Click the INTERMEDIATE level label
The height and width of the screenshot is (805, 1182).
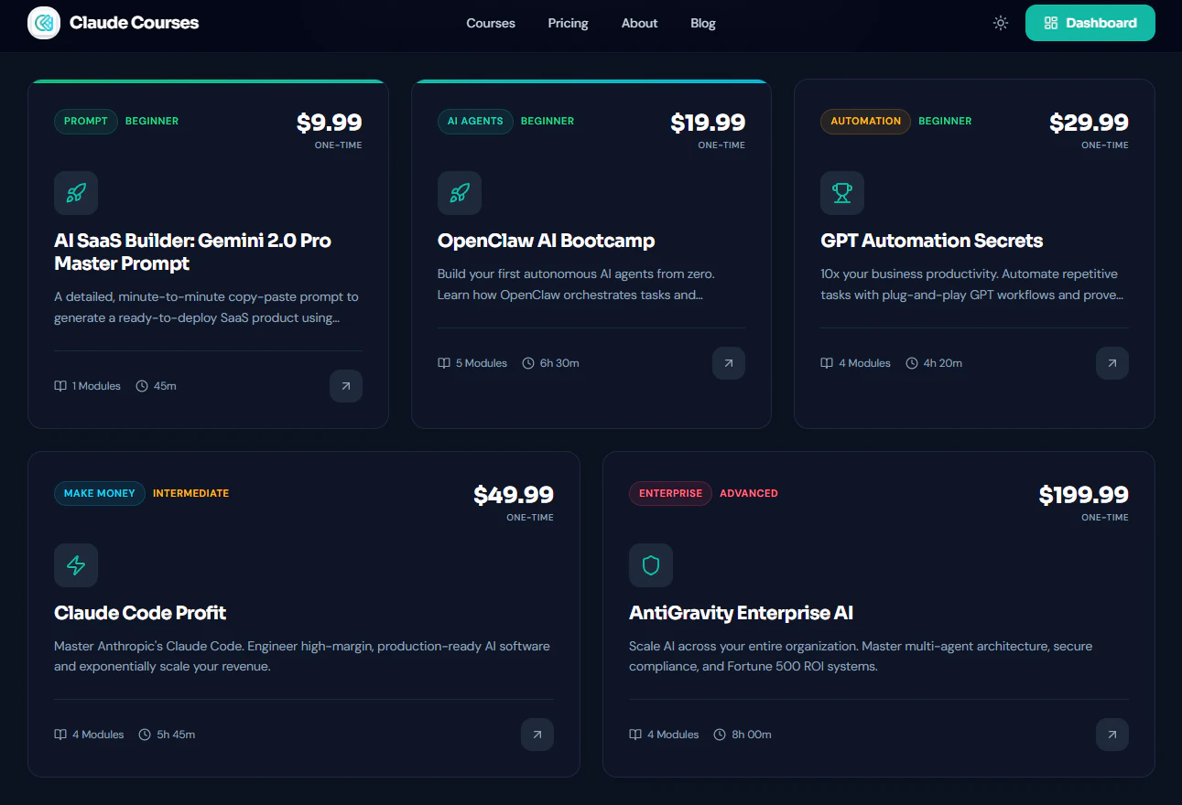[190, 493]
